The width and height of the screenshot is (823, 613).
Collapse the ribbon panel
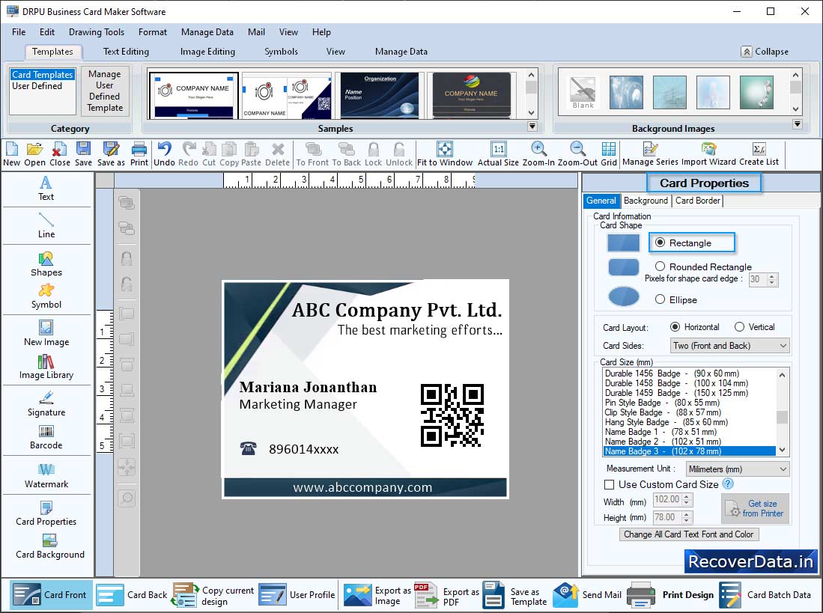pos(765,52)
